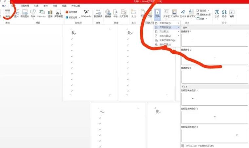The width and height of the screenshot is (249, 148).
Task: Choose 当前位置 in the page number menu
Action: [167, 36]
